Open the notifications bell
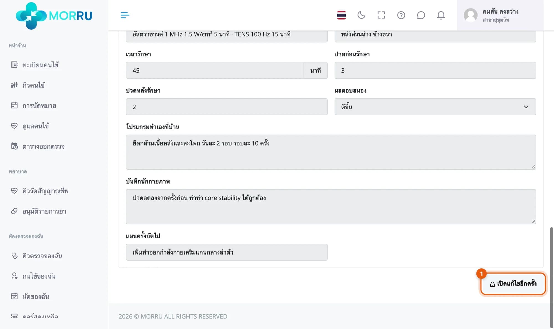The height and width of the screenshot is (329, 554). [x=441, y=15]
